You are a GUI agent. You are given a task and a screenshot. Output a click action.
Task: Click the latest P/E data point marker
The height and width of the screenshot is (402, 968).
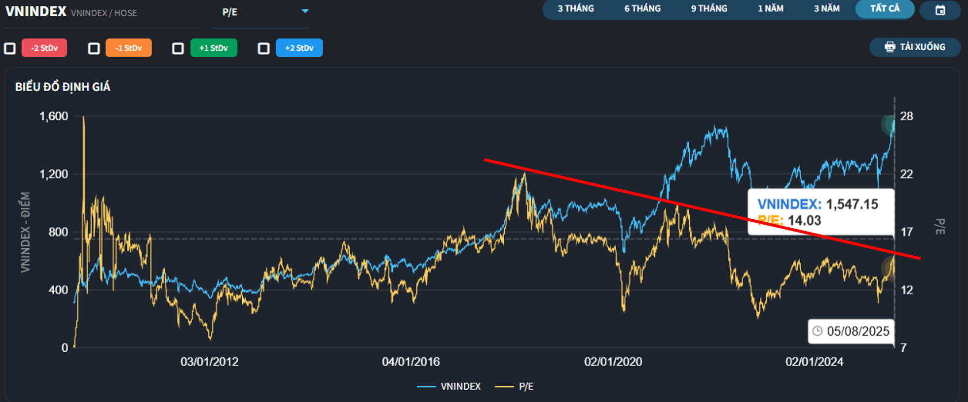pyautogui.click(x=890, y=269)
